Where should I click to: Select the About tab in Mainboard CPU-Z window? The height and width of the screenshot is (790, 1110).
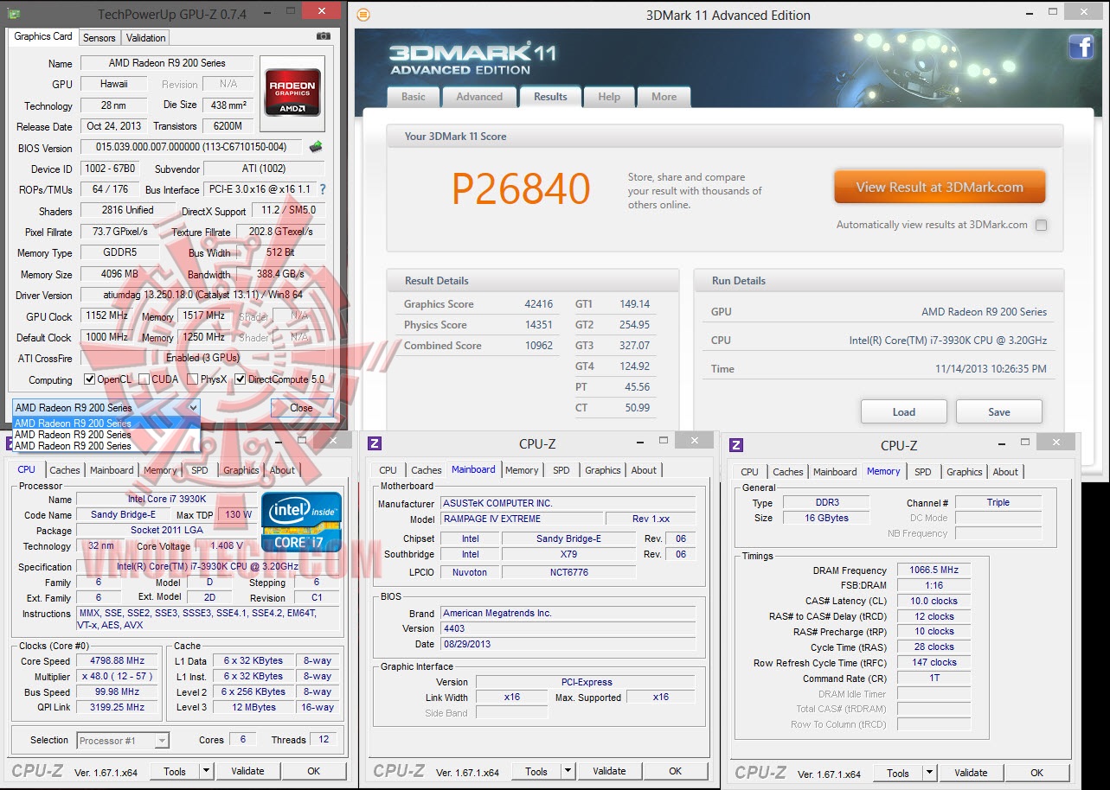pyautogui.click(x=644, y=470)
